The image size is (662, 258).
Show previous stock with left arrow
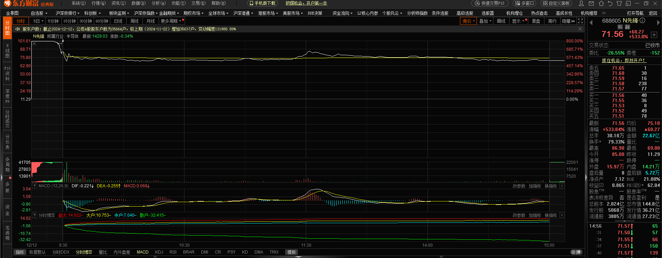pyautogui.click(x=591, y=22)
